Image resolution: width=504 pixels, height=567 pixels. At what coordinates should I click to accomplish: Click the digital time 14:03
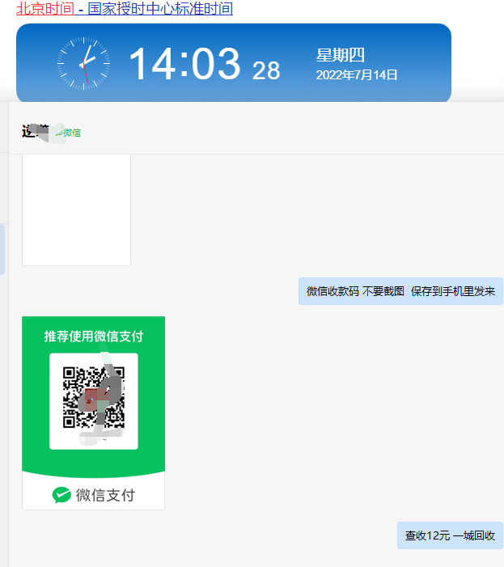[184, 64]
